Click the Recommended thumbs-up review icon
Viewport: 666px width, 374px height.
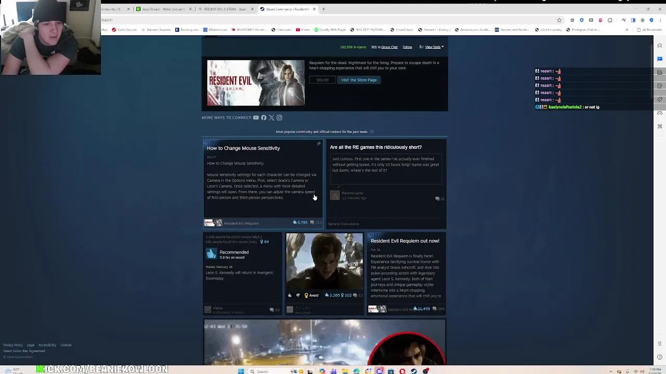pos(211,253)
